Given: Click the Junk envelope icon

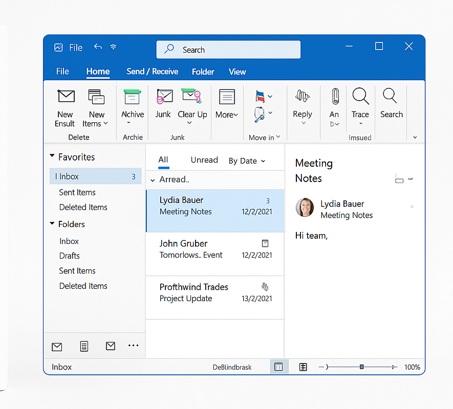Looking at the screenshot, I should (x=164, y=97).
